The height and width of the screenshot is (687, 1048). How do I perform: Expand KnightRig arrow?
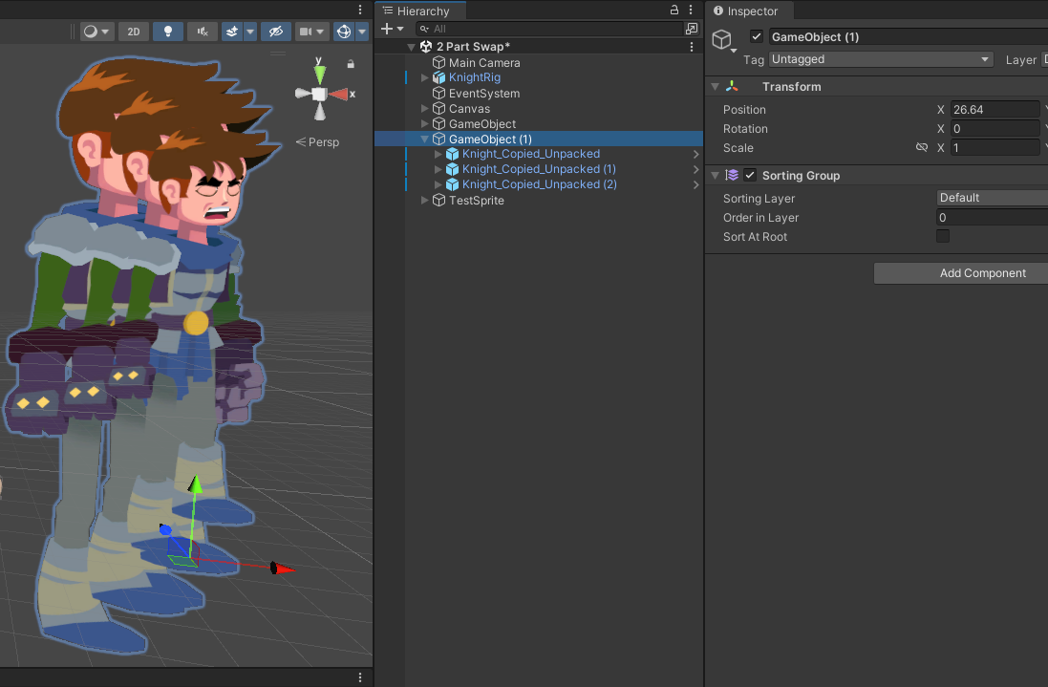(x=424, y=78)
